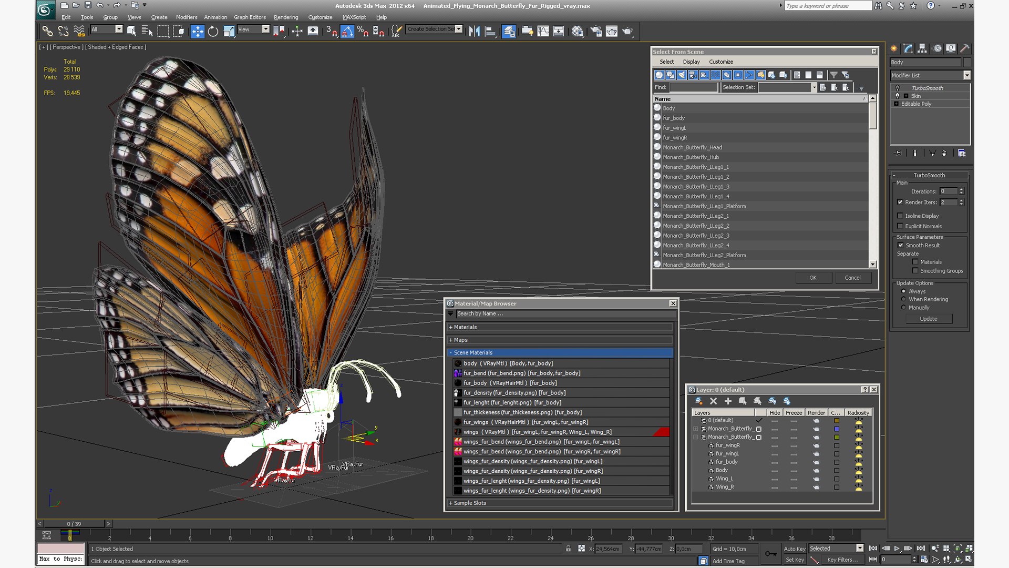
Task: Enable Separate by Materials checkbox
Action: pos(915,262)
